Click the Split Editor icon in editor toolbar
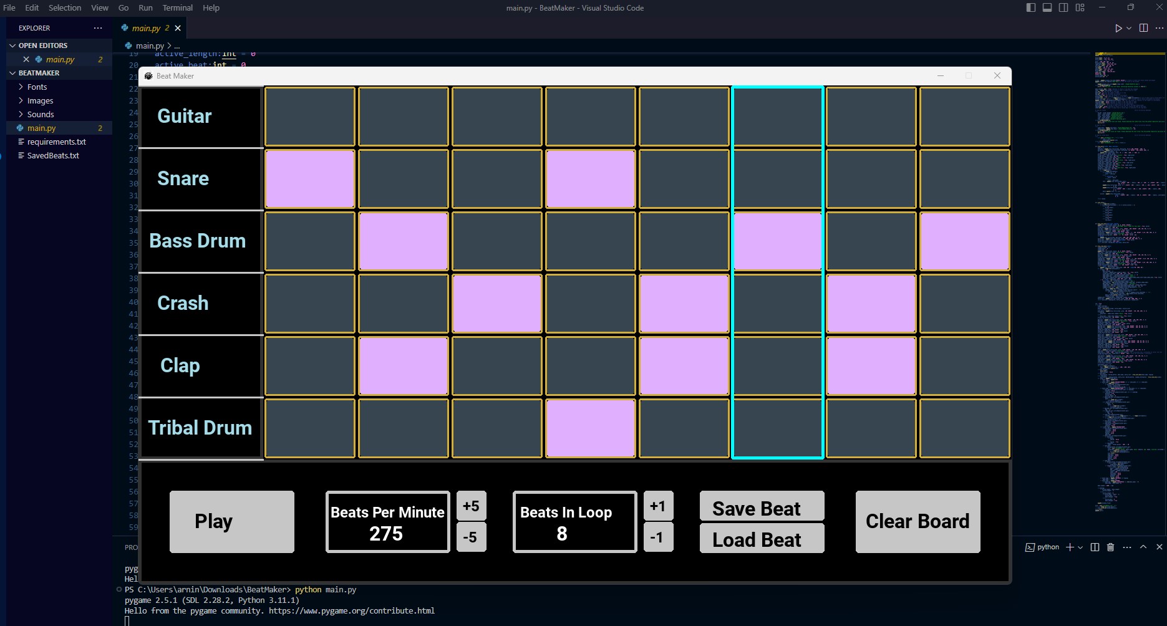Screen dimensions: 1167x626 click(x=1143, y=28)
